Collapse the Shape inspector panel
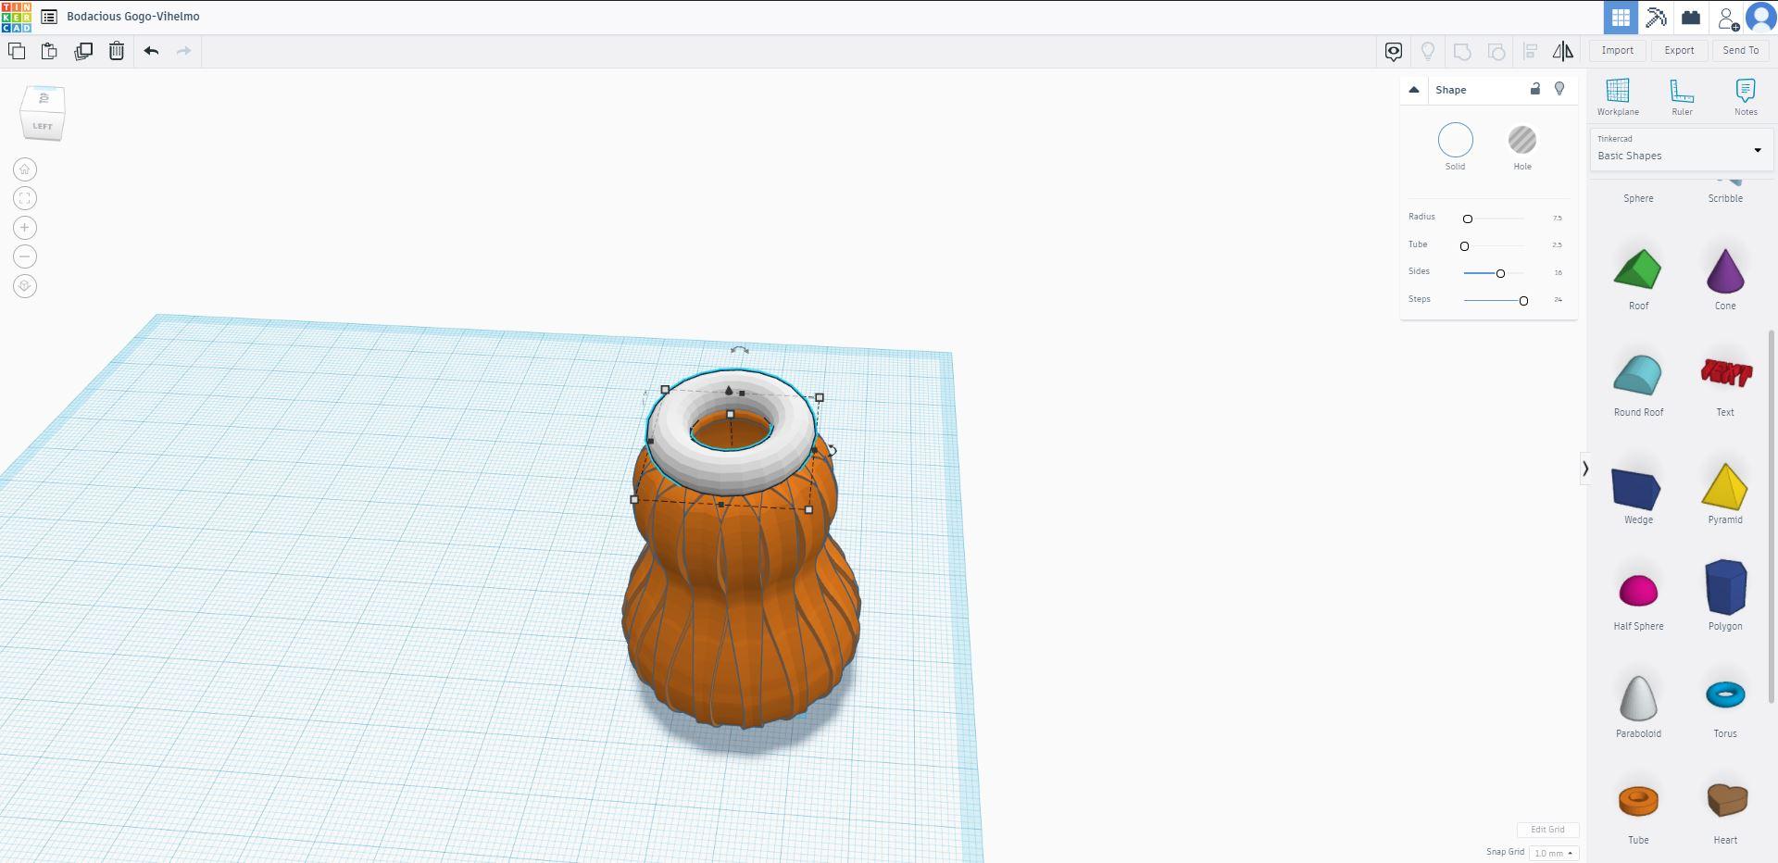 tap(1414, 90)
